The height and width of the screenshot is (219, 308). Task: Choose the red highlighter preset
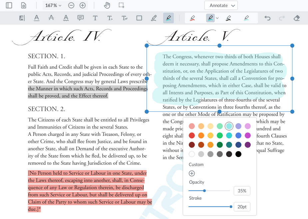[x=192, y=18]
